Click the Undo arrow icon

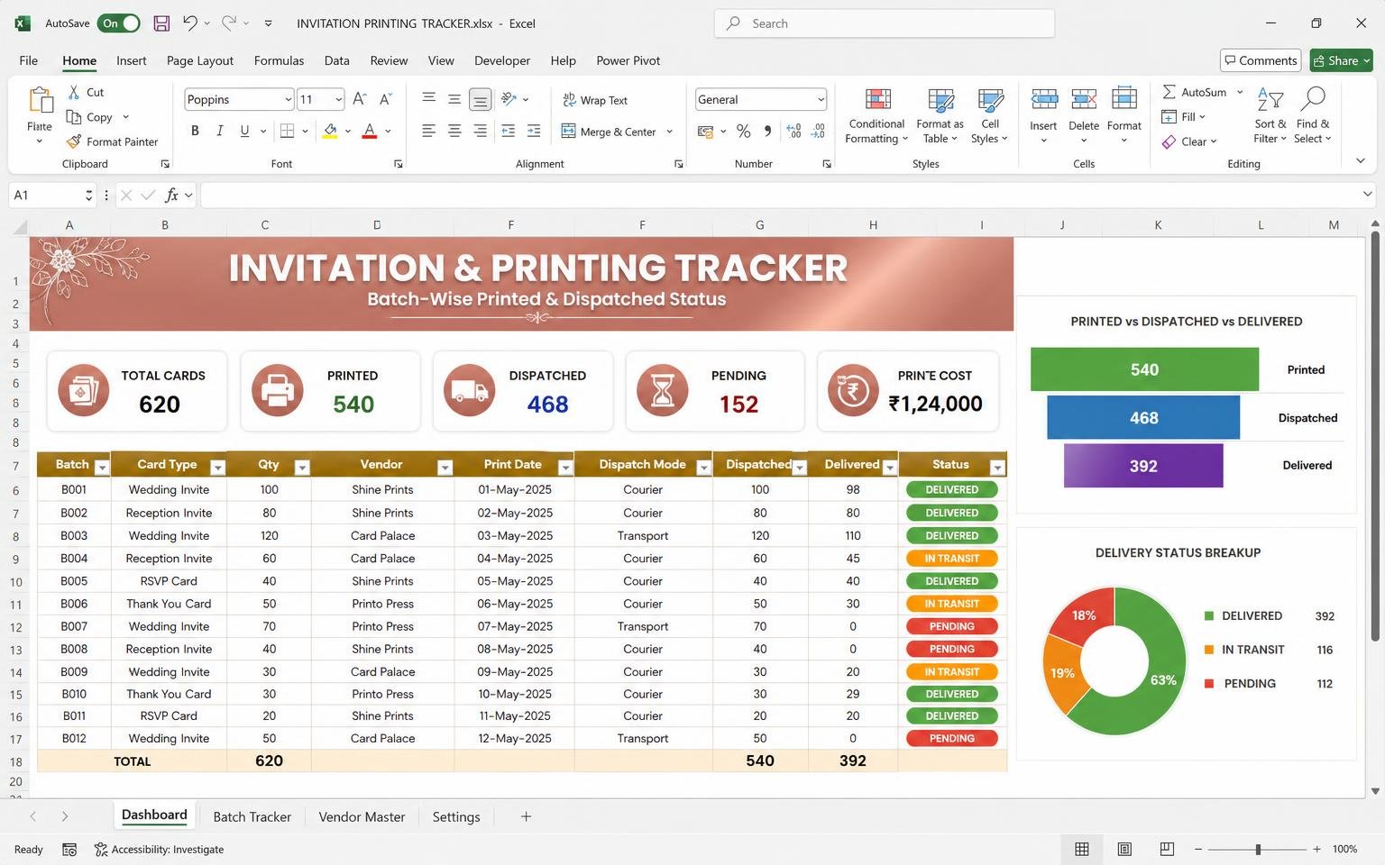click(189, 23)
